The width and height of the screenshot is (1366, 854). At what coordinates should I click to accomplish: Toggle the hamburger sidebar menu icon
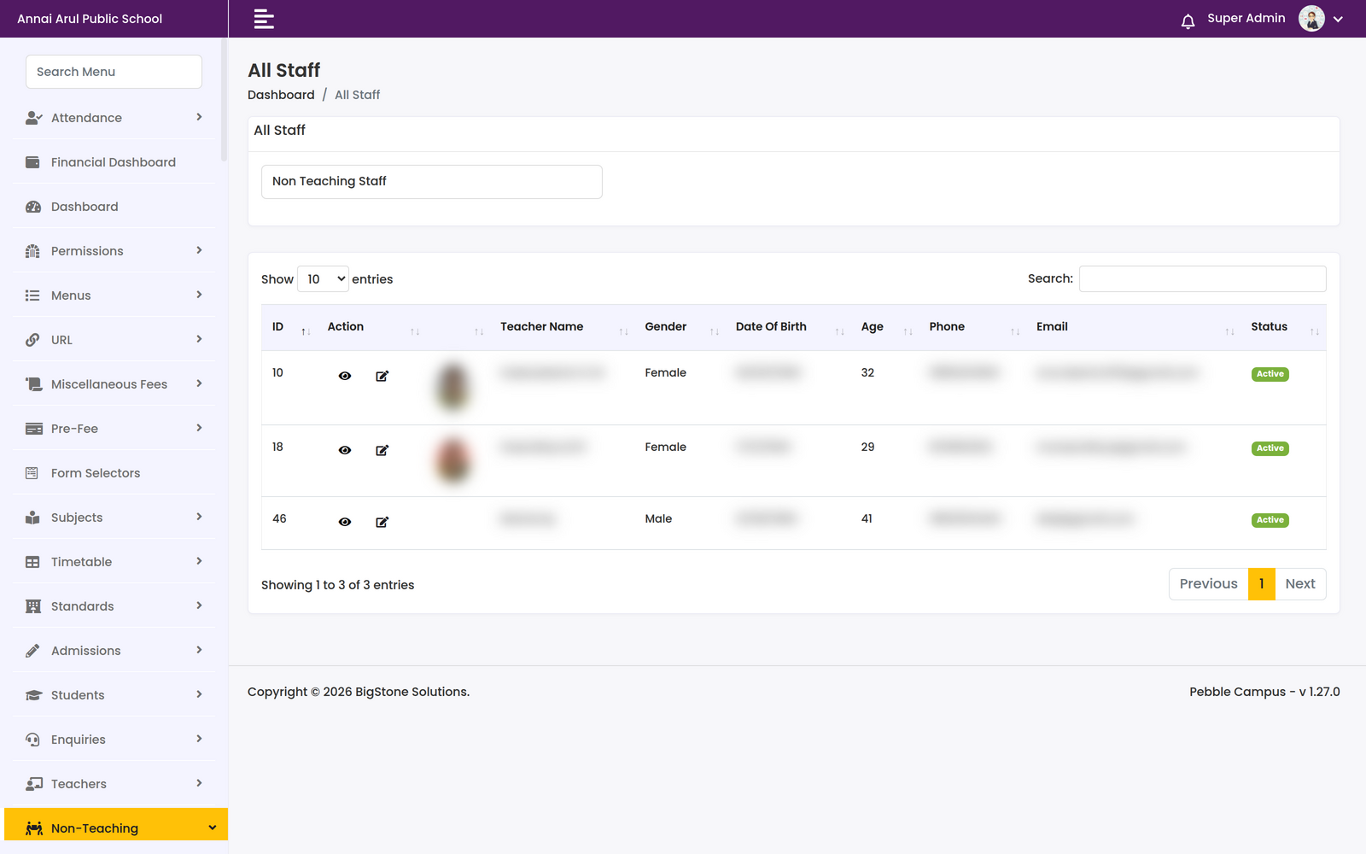pyautogui.click(x=264, y=19)
